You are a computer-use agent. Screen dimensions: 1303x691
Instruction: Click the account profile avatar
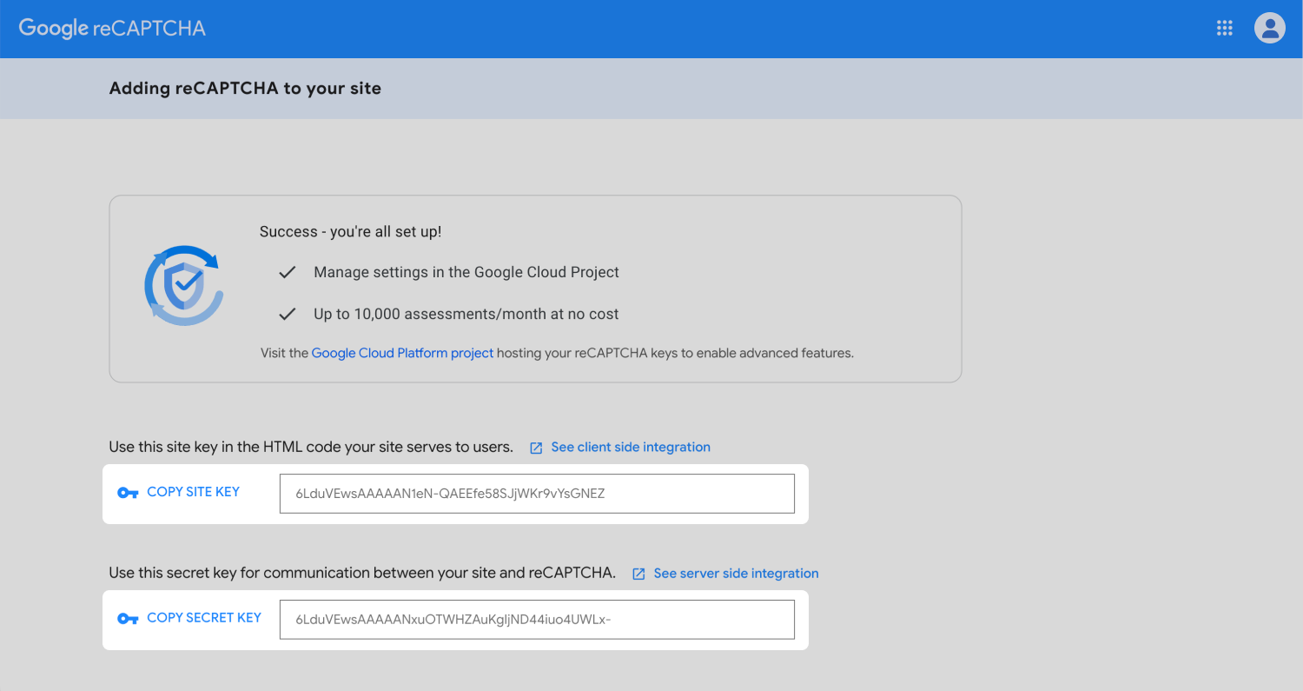click(1269, 28)
